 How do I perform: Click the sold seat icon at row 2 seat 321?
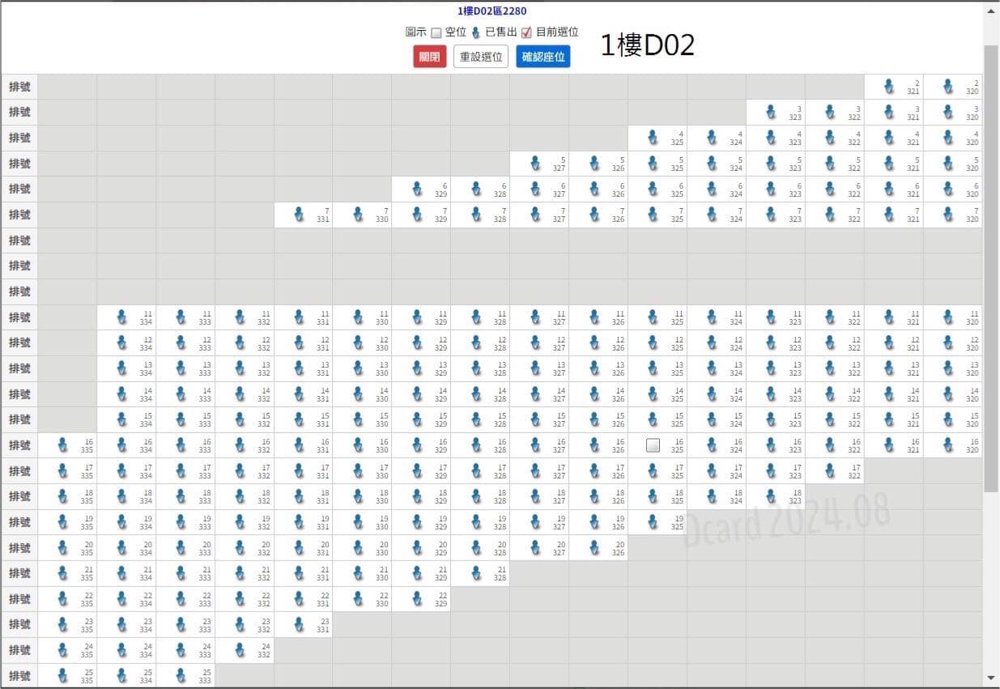(x=889, y=86)
